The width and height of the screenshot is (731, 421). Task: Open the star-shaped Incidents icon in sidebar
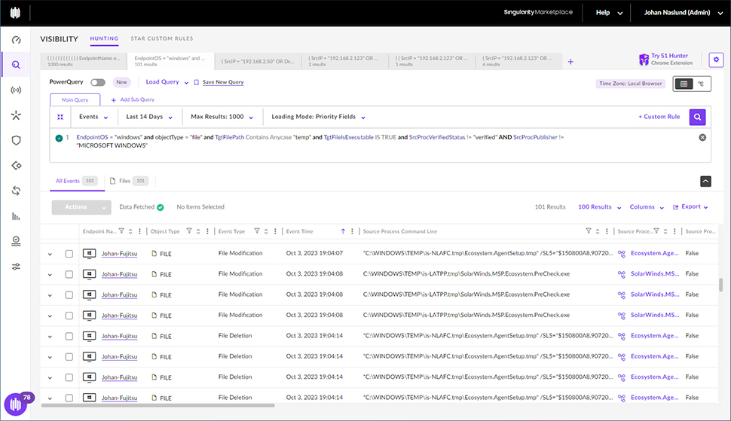click(x=16, y=115)
